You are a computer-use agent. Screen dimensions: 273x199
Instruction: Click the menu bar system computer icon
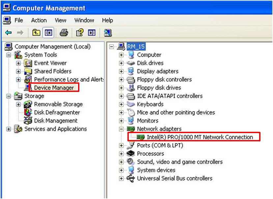click(x=7, y=20)
